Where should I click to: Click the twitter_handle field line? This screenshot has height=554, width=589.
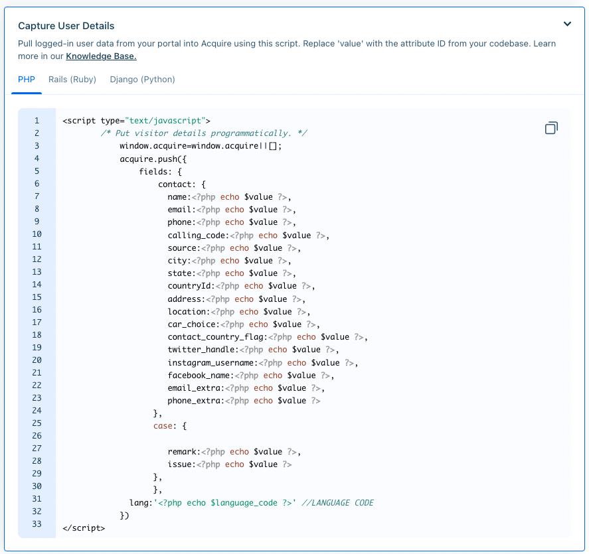253,350
